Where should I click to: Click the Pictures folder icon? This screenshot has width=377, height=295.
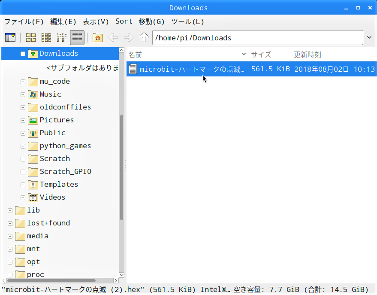pyautogui.click(x=33, y=120)
